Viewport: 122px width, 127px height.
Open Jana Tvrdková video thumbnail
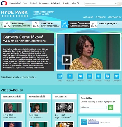point(39,107)
